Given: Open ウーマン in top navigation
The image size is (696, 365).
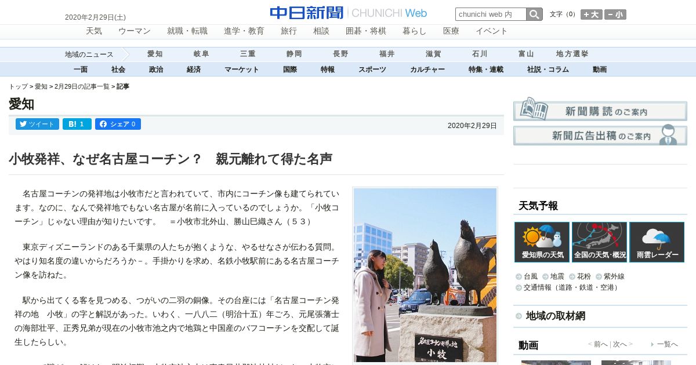Looking at the screenshot, I should point(135,31).
